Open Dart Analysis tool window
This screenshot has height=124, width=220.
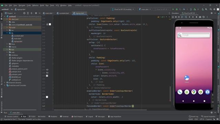coord(77,116)
